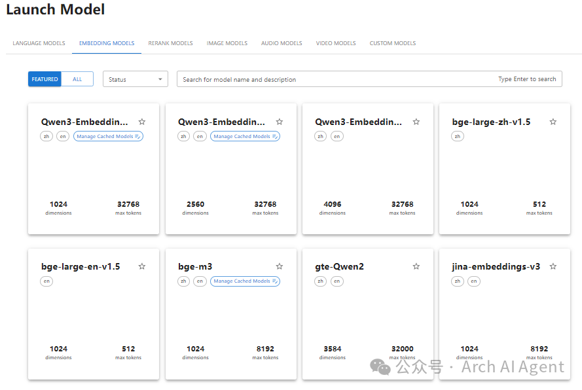
Task: Click the Launch Model page heading
Action: click(55, 9)
